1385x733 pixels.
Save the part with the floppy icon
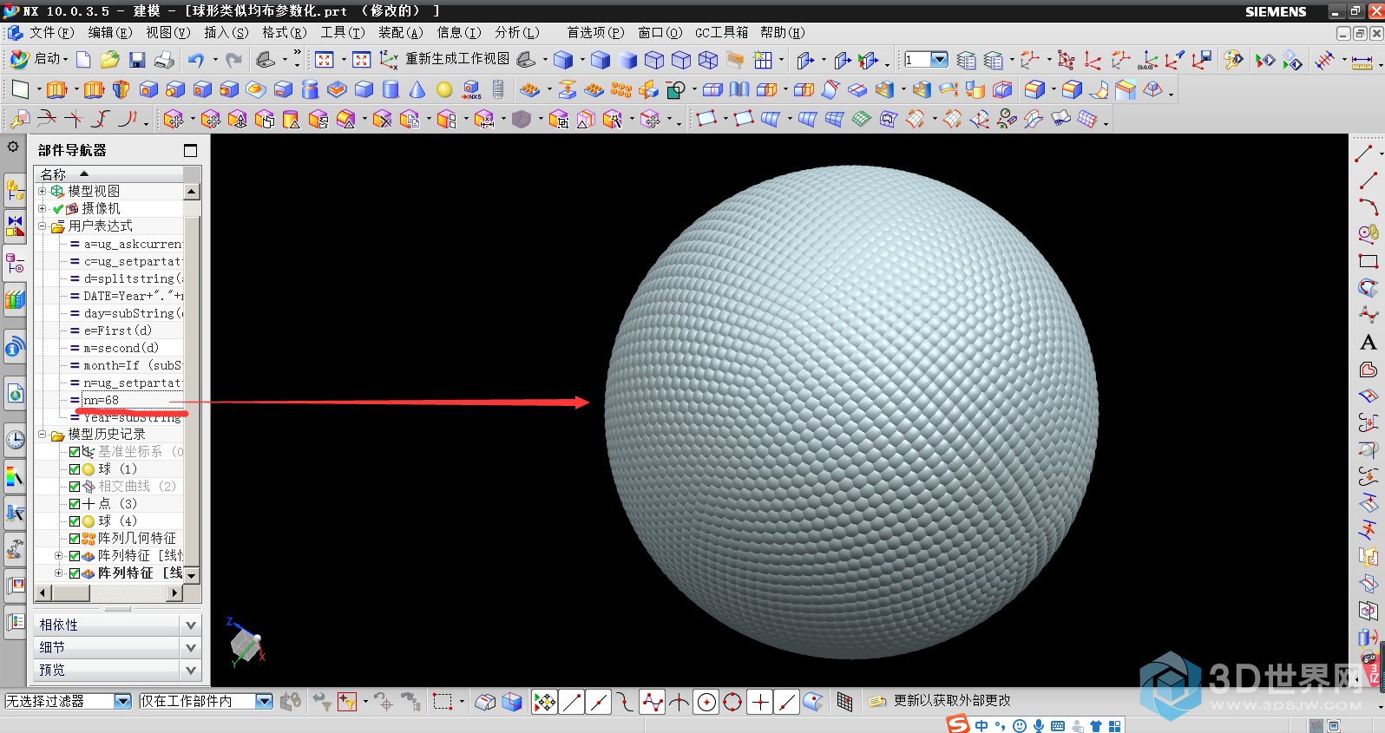pos(137,59)
